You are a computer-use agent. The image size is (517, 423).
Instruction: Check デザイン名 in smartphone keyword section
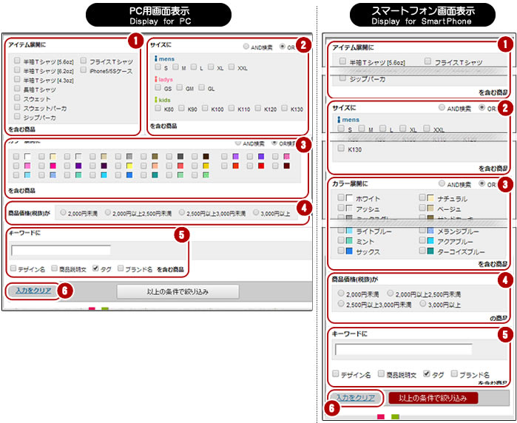pyautogui.click(x=336, y=374)
